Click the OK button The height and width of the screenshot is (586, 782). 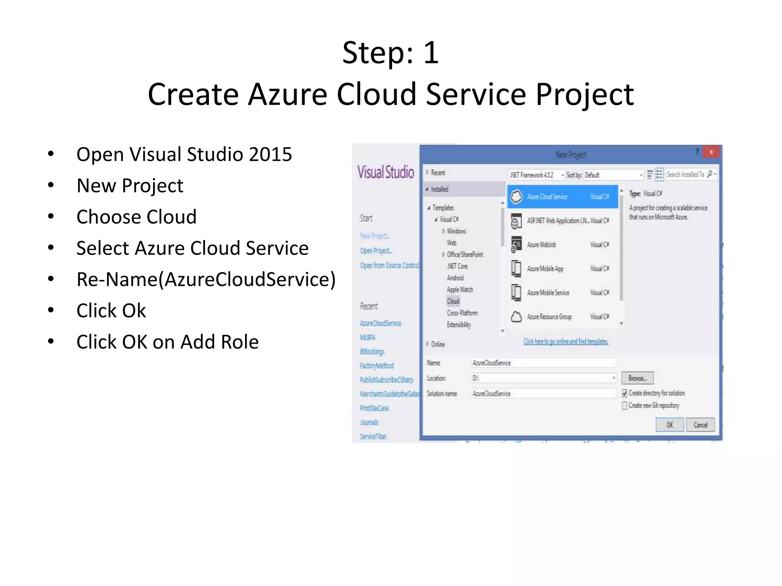pyautogui.click(x=669, y=425)
